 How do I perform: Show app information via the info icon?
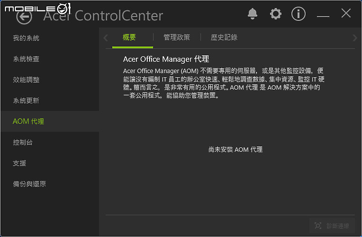(x=298, y=14)
